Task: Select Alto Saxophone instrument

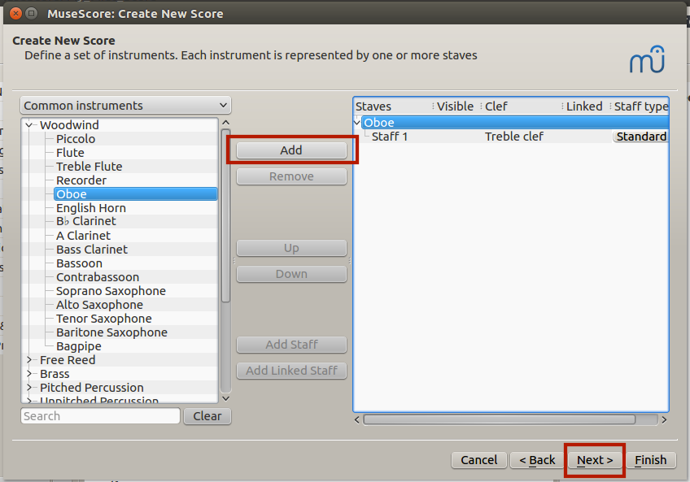Action: coord(99,305)
